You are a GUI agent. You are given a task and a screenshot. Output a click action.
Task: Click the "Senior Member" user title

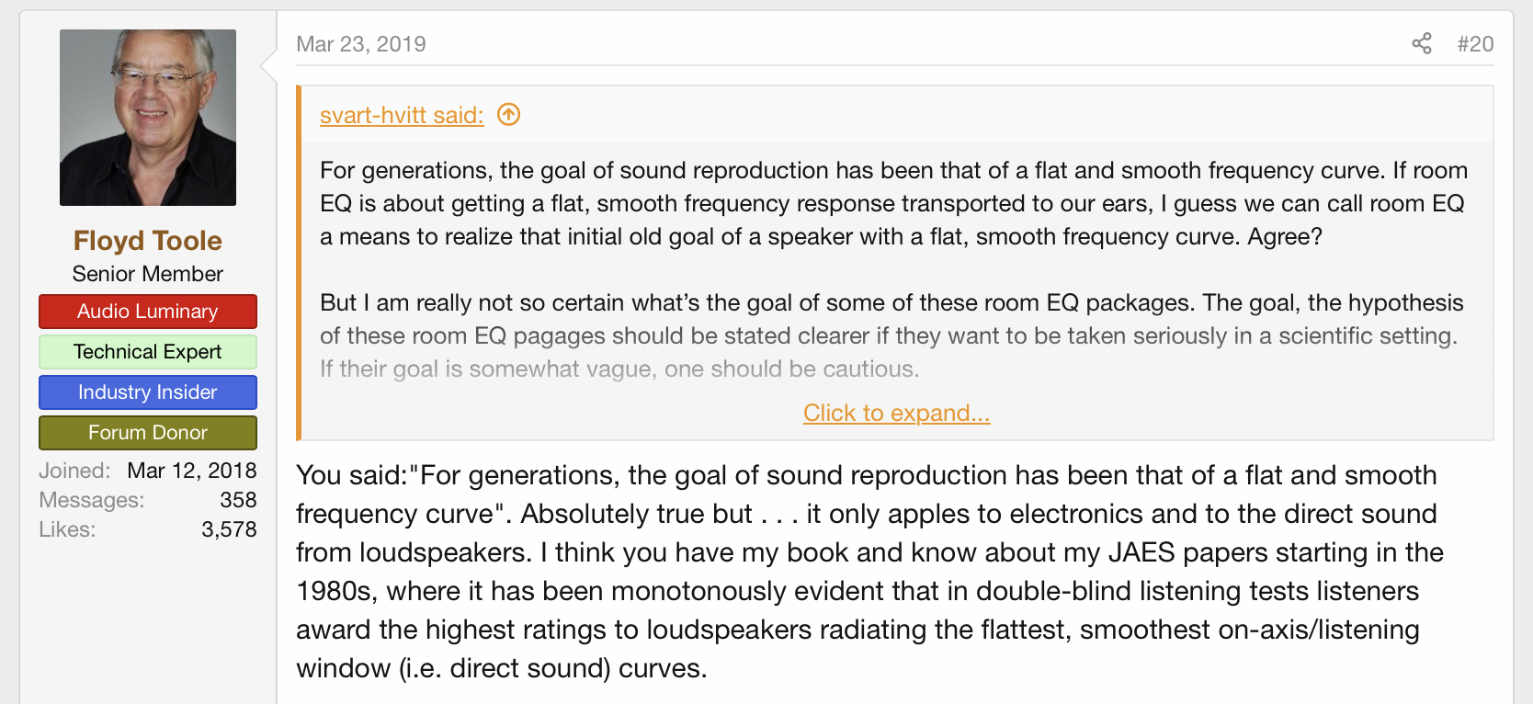click(x=148, y=274)
